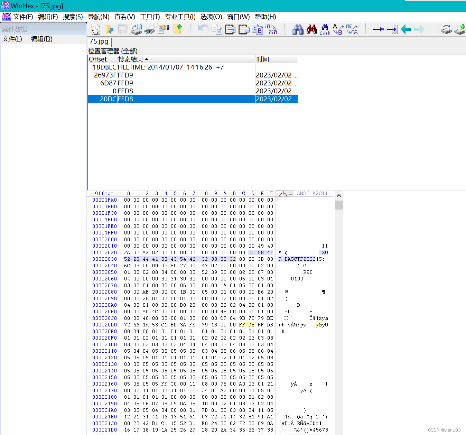
Task: Open 文件(L) in the case data panel
Action: (x=12, y=39)
